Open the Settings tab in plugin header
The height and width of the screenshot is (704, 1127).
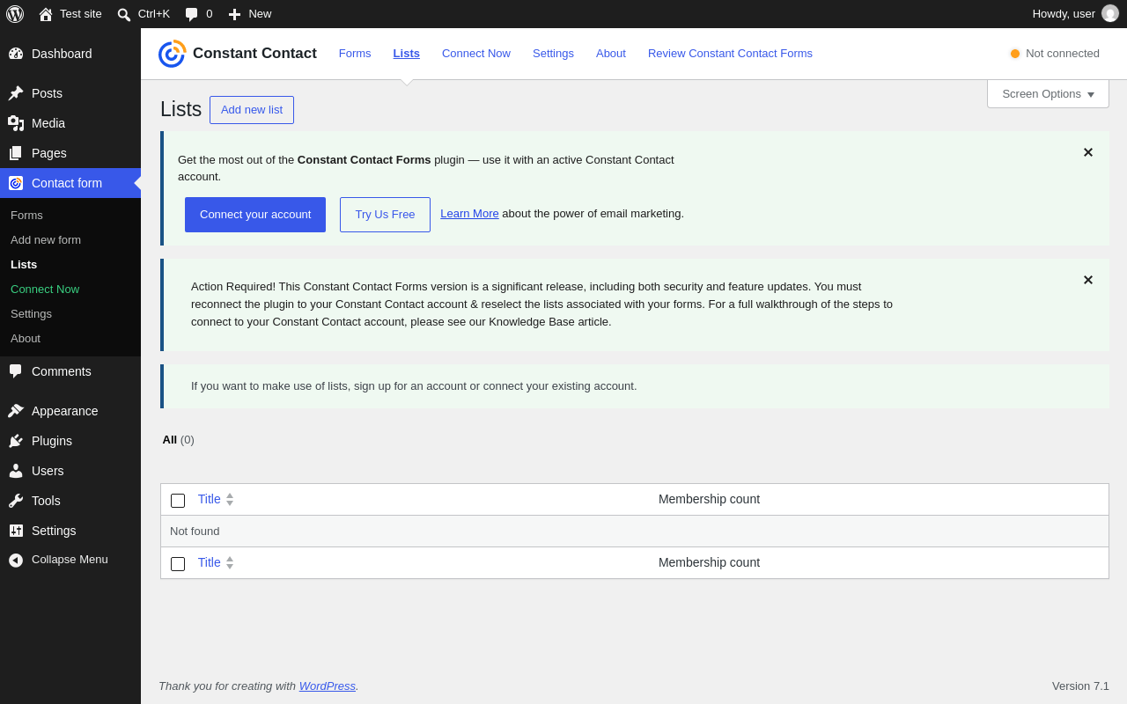[553, 54]
